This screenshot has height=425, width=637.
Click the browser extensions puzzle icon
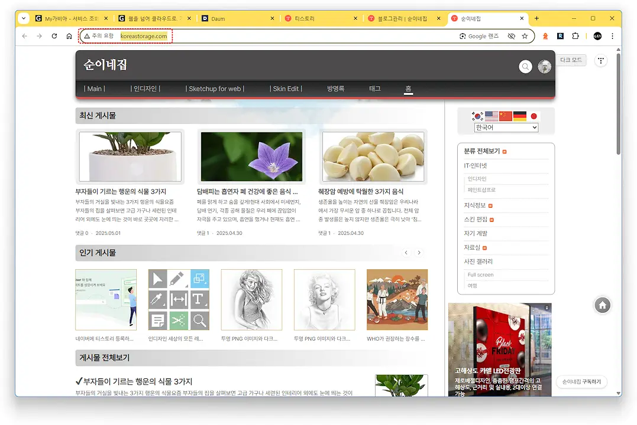pyautogui.click(x=574, y=36)
